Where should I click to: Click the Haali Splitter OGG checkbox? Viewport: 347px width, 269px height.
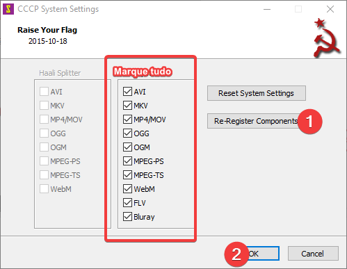[x=44, y=133]
